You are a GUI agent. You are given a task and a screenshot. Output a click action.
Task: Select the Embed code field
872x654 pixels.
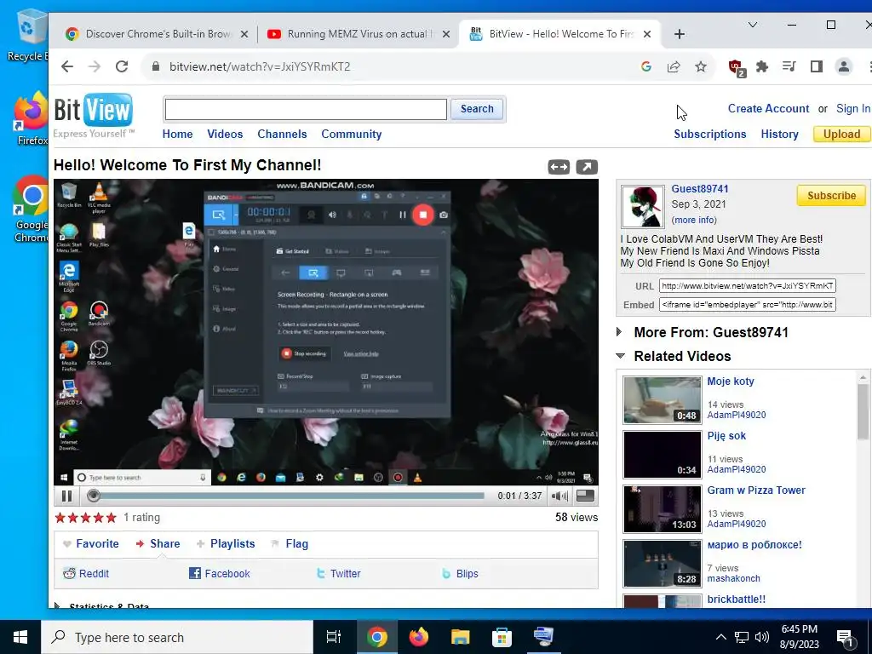click(x=748, y=305)
